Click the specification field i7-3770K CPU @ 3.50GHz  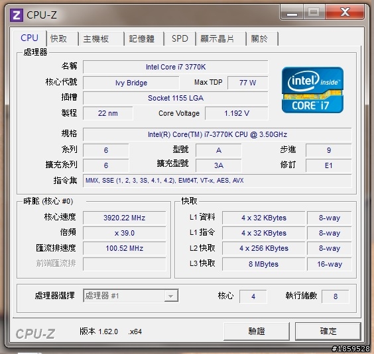[x=218, y=134]
